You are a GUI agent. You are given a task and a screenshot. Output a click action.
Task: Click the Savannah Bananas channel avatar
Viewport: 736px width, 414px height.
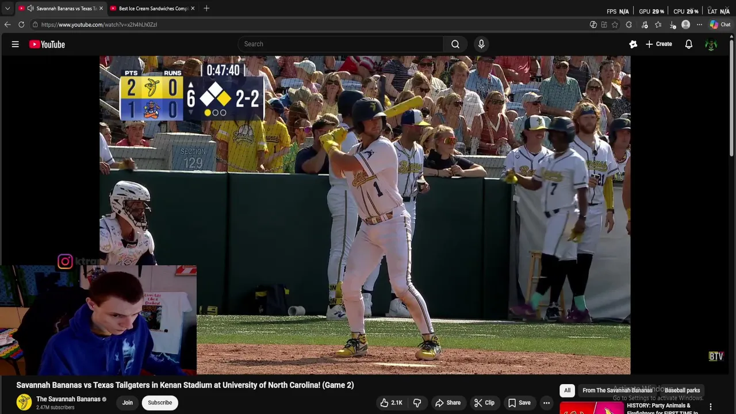click(x=24, y=402)
